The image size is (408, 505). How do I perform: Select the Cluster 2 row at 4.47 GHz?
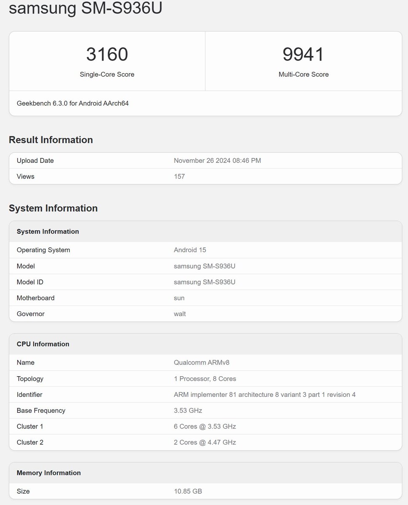[204, 442]
